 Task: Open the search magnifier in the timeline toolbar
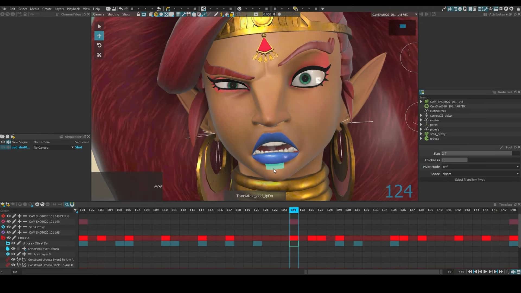[66, 204]
